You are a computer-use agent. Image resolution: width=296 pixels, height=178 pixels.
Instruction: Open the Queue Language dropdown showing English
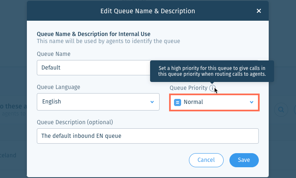[98, 102]
